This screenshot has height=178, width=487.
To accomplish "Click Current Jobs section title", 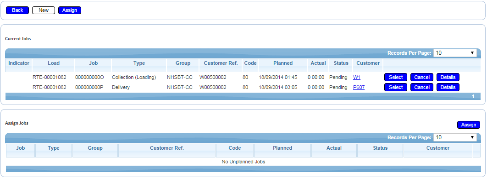I will tap(18, 39).
